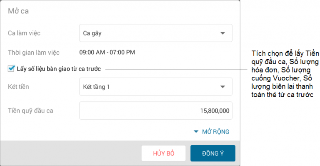Click the Tiền quỹ đầu ca label
Image resolution: width=320 pixels, height=166 pixels.
click(x=30, y=111)
